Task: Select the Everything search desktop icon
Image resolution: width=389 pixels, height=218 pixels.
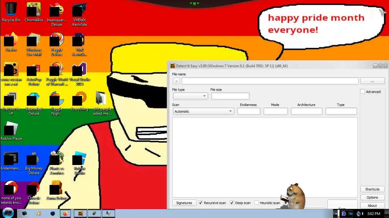Action: [x=79, y=101]
